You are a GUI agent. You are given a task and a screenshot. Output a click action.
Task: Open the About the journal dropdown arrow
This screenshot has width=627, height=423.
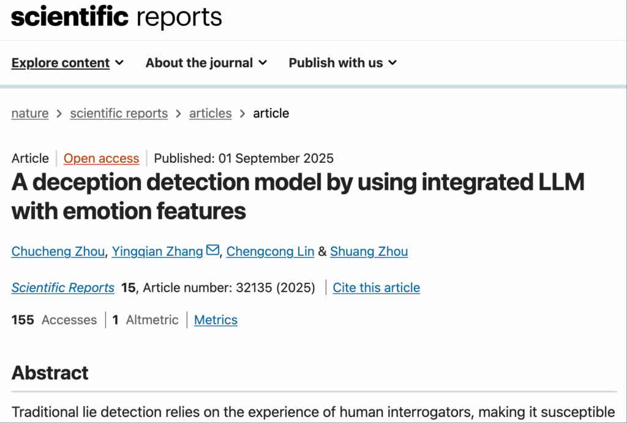coord(263,63)
